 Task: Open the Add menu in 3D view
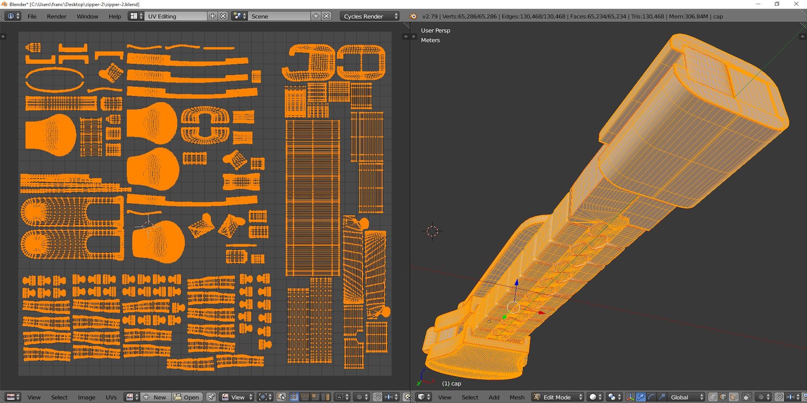pos(494,397)
